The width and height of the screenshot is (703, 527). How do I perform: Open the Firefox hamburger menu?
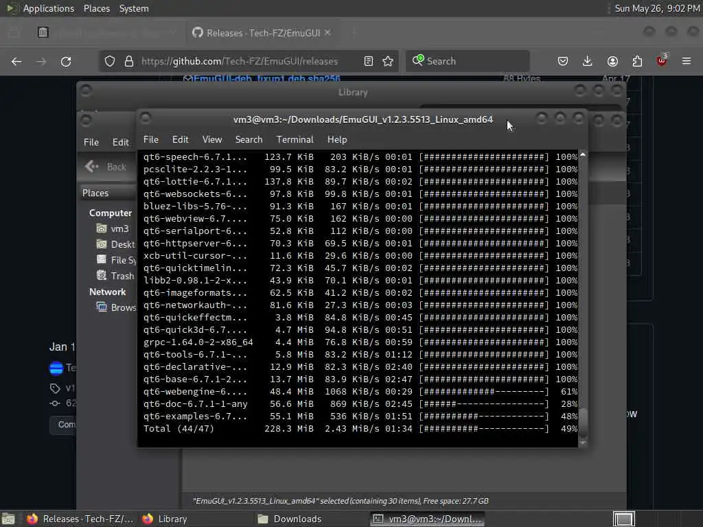click(687, 61)
